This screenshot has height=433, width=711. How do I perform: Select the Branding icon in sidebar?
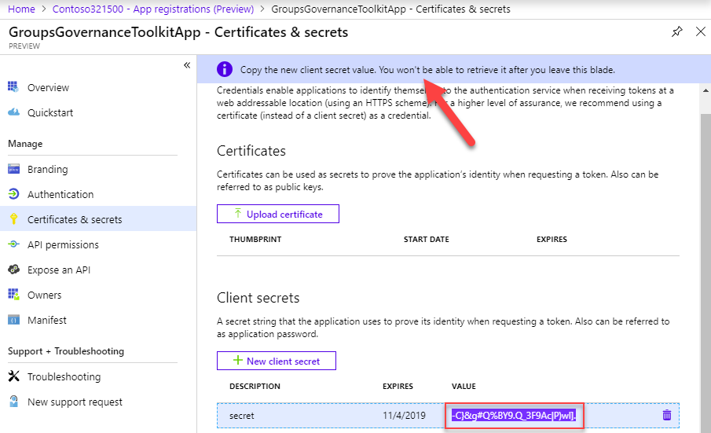13,169
